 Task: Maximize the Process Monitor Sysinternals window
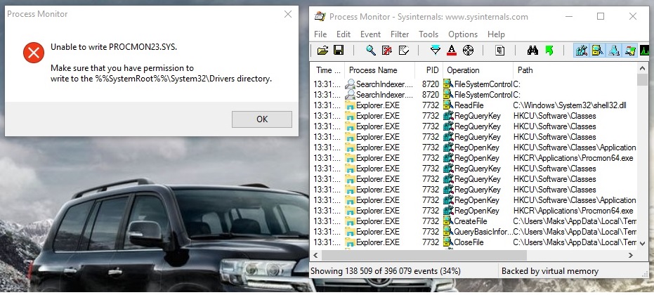(601, 16)
